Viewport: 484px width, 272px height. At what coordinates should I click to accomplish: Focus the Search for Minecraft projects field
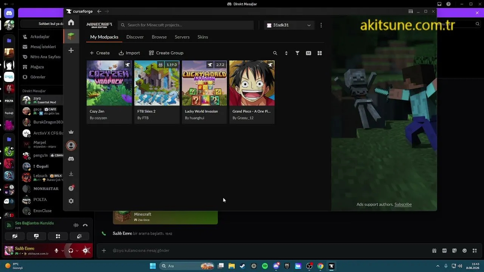(185, 25)
